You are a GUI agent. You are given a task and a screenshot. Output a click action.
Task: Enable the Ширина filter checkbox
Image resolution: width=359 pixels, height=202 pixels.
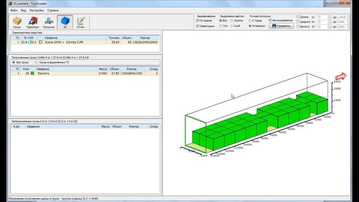pyautogui.click(x=298, y=22)
